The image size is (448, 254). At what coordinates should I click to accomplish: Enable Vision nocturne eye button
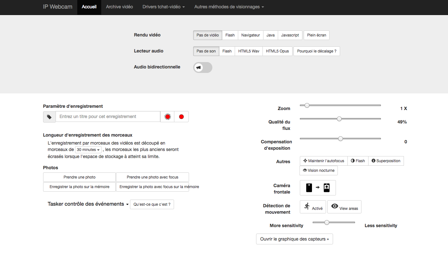tap(319, 171)
